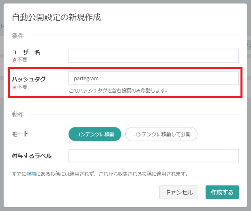The height and width of the screenshot is (211, 251).
Task: Click the 付与するラベル label text
Action: pyautogui.click(x=32, y=156)
